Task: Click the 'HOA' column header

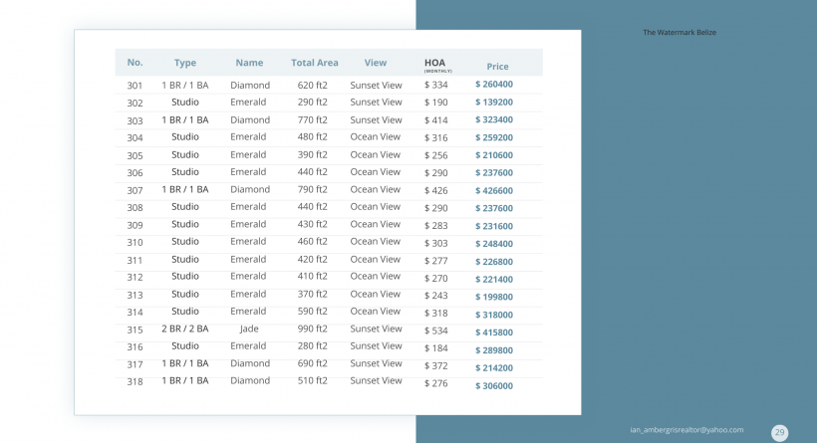Action: tap(437, 65)
